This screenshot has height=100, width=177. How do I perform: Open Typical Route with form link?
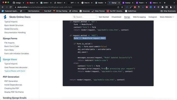15,71
